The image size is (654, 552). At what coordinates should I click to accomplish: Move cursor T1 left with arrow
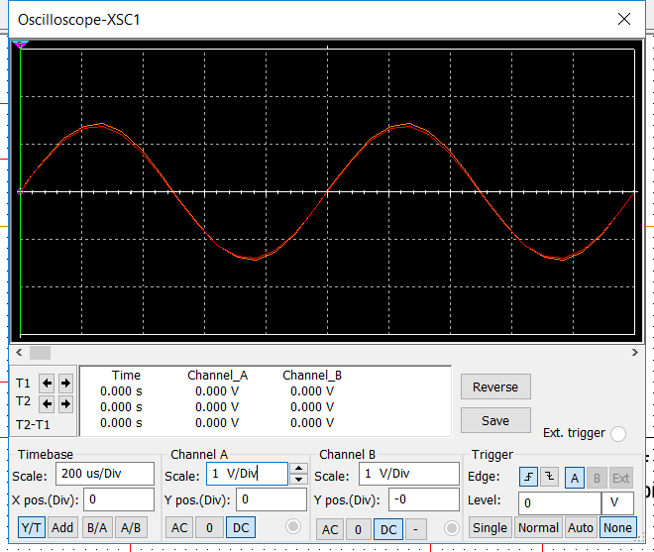tap(47, 383)
